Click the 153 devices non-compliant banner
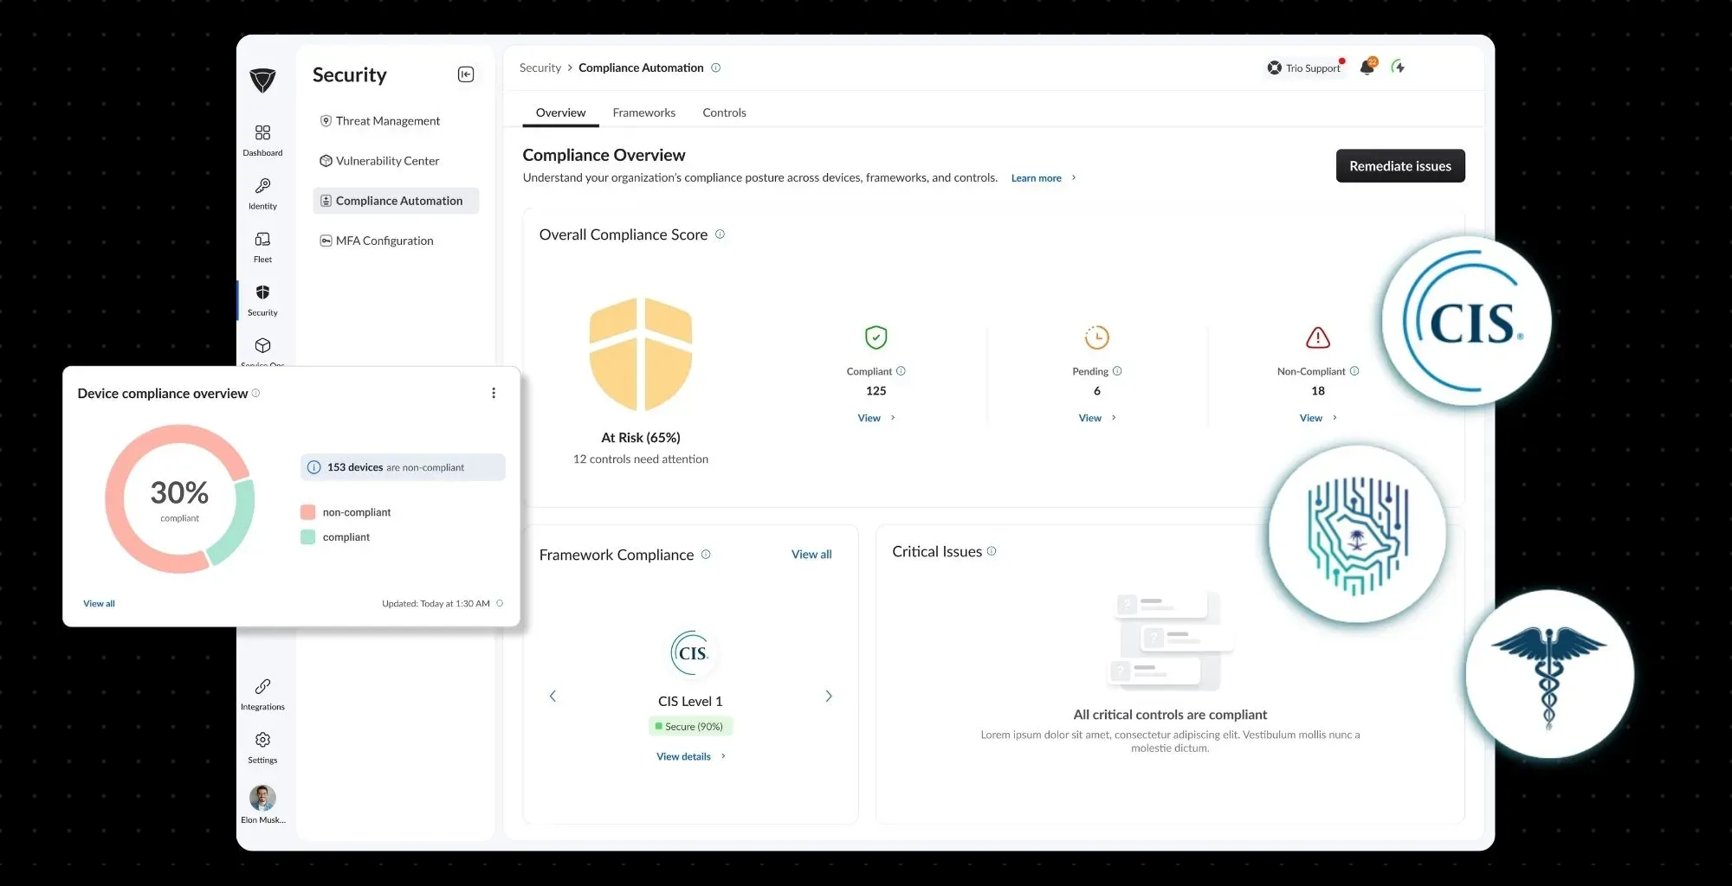This screenshot has height=886, width=1732. click(403, 467)
